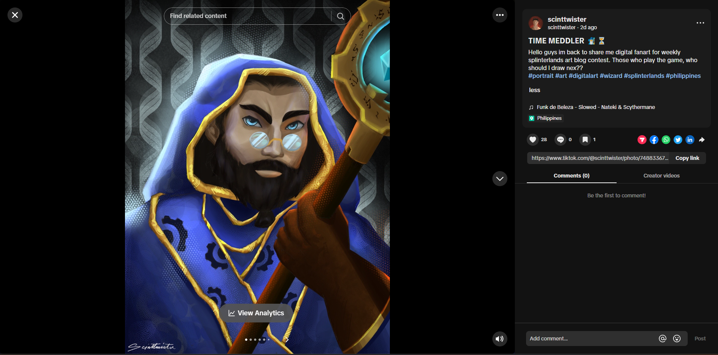Viewport: 718px width, 355px height.
Task: Share to LinkedIn
Action: point(690,140)
